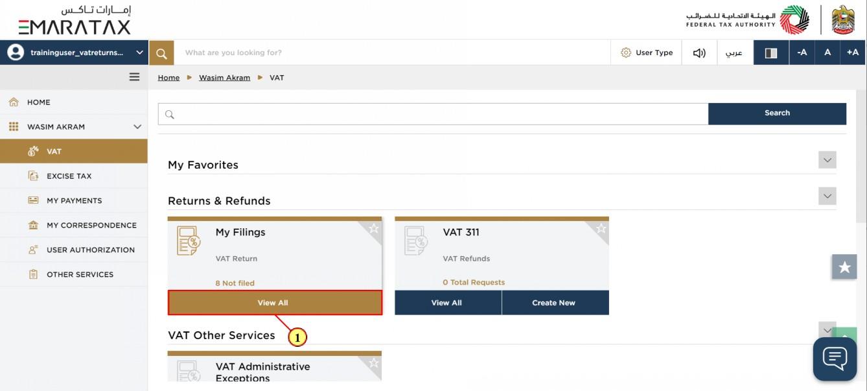Increase font size with +A
Image resolution: width=867 pixels, height=391 pixels.
(x=853, y=53)
